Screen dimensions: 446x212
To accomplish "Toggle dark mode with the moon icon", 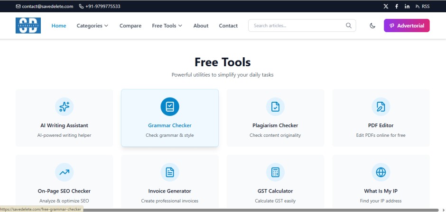I will (372, 26).
